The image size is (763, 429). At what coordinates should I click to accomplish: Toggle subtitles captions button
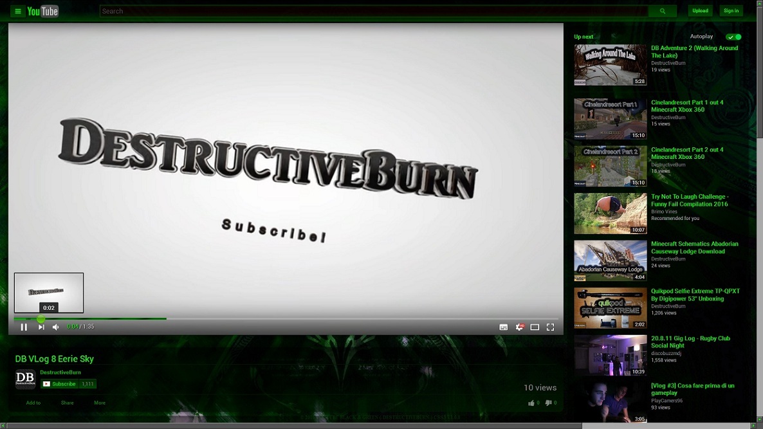point(504,327)
